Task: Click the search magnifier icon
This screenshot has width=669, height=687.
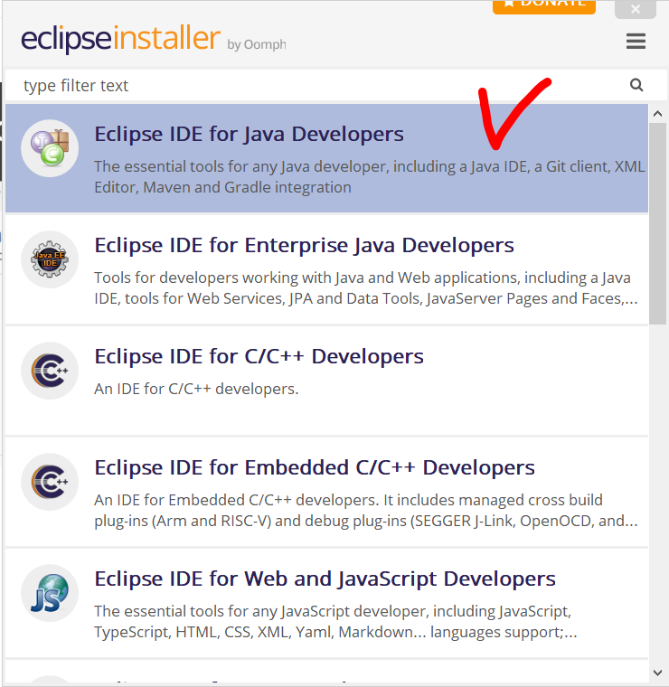Action: coord(636,85)
